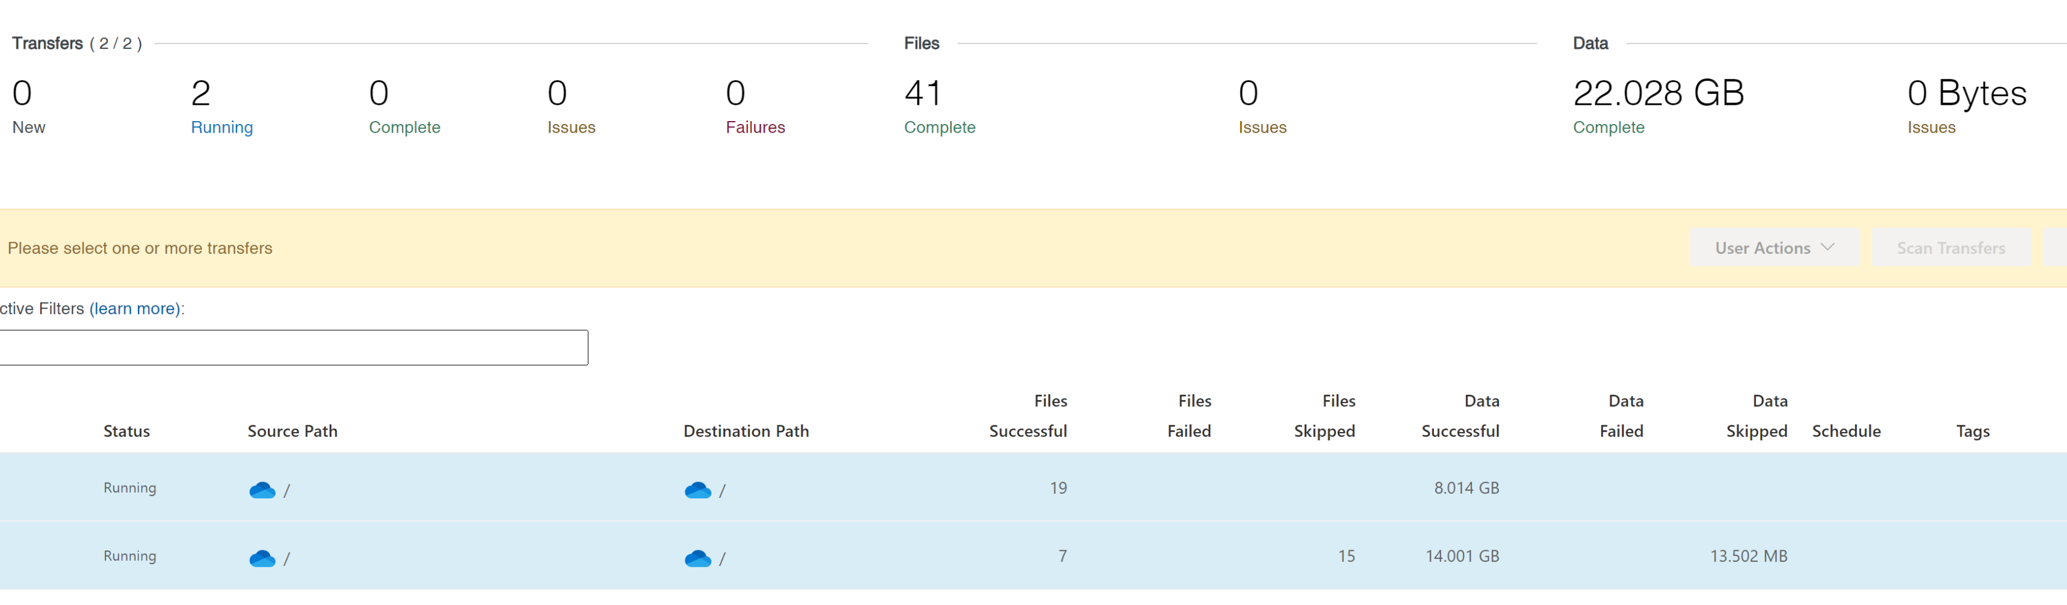This screenshot has height=605, width=2067.
Task: Select the Running row with 8.014 GB
Action: pos(1033,488)
